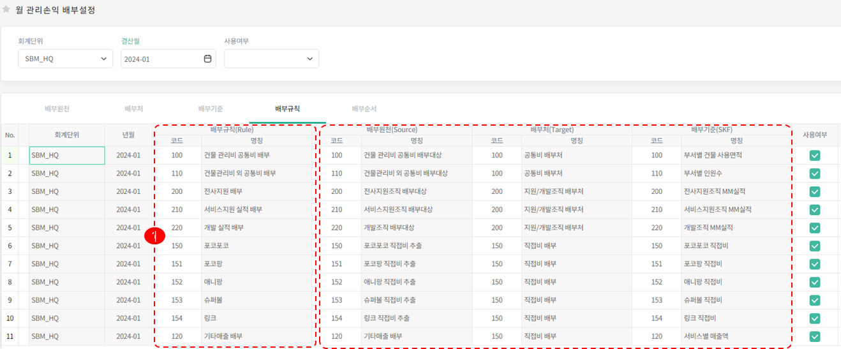Click the 회계단위 column header

coord(66,135)
